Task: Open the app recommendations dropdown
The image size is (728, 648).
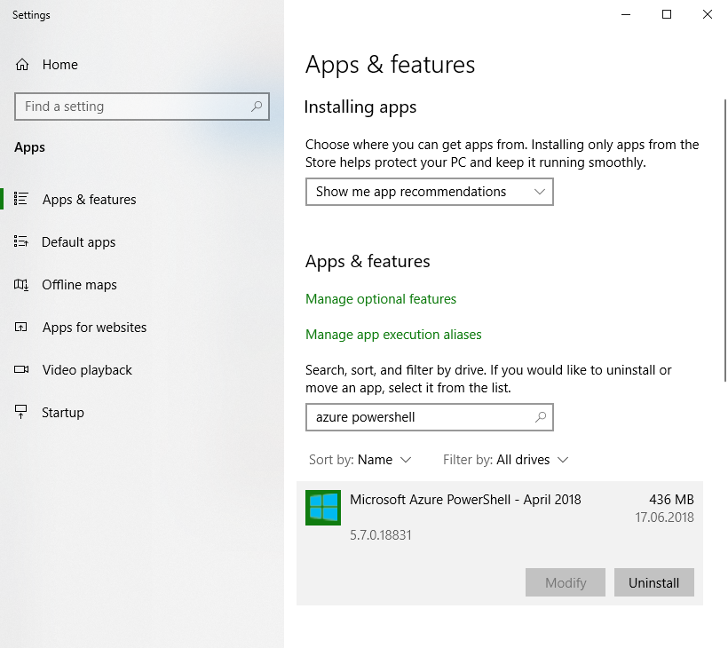Action: point(429,192)
